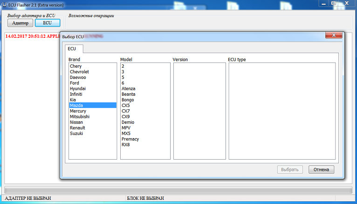Click the БЛОК НЕ ВЫБРАН status text
This screenshot has height=204, width=357.
click(x=145, y=198)
